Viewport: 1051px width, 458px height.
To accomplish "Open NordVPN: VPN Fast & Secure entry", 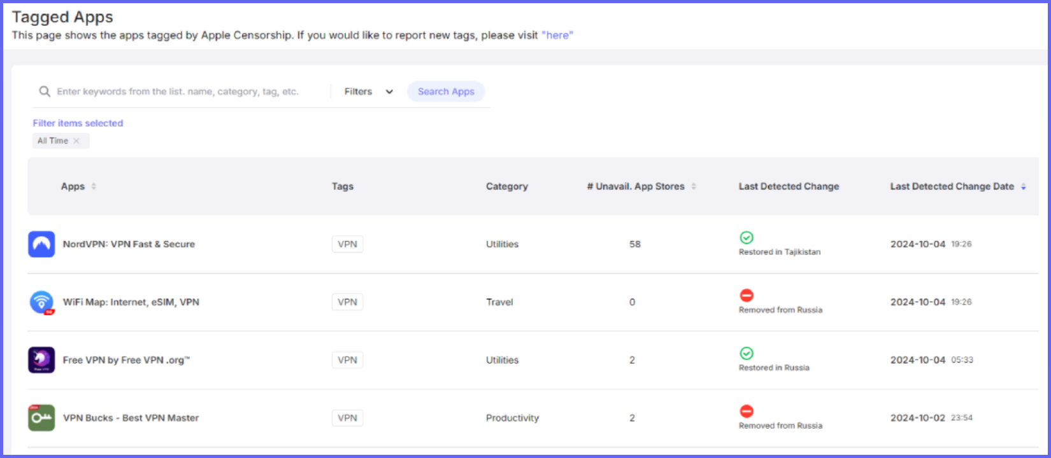I will tap(129, 244).
